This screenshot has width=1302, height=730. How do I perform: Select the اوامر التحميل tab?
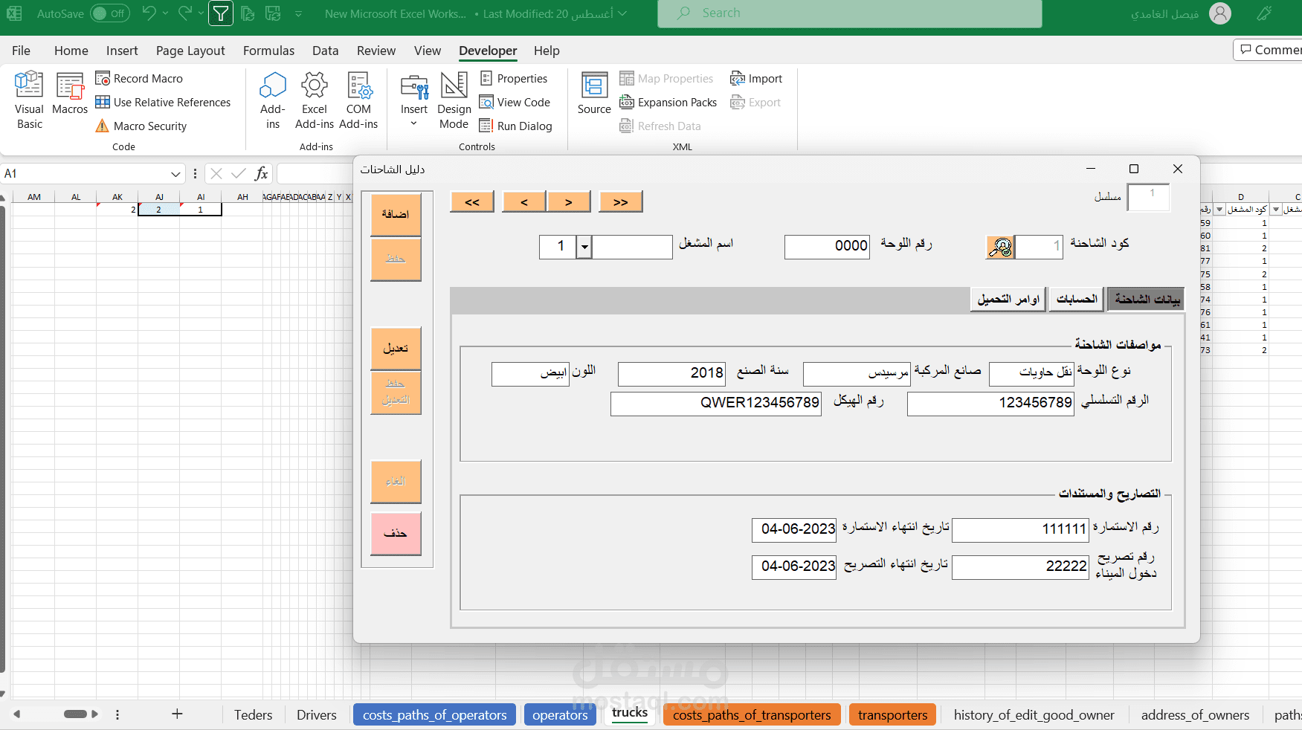coord(1008,299)
